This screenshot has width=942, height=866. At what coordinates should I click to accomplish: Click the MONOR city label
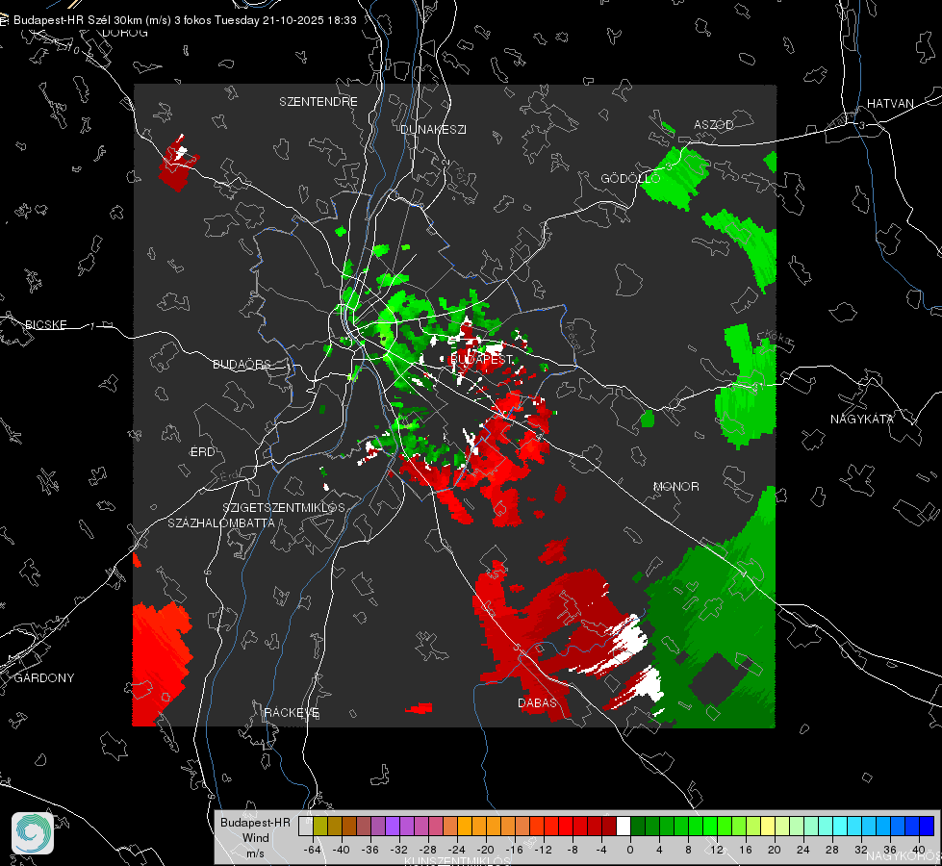pyautogui.click(x=675, y=486)
